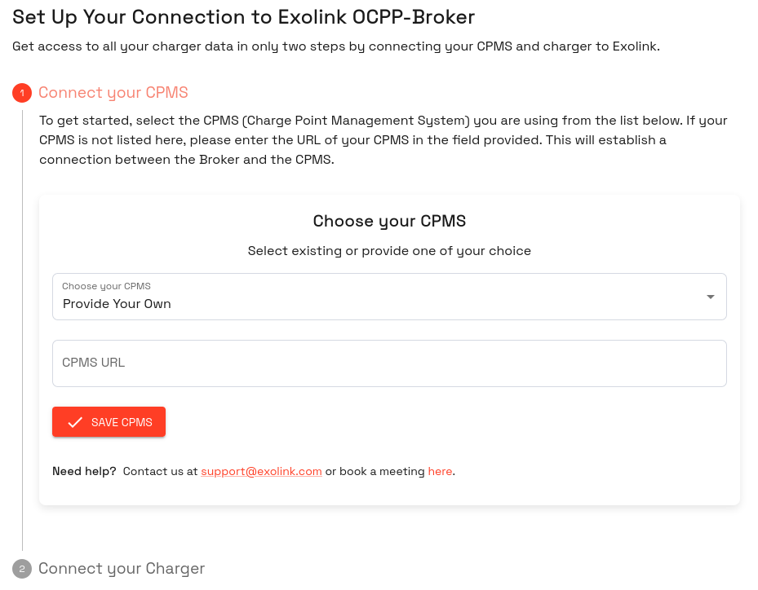Open the support@exolink.com email link

pyautogui.click(x=262, y=471)
